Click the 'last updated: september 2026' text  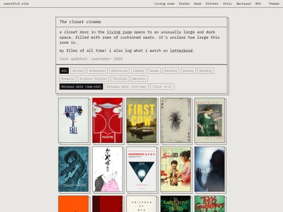pyautogui.click(x=91, y=59)
